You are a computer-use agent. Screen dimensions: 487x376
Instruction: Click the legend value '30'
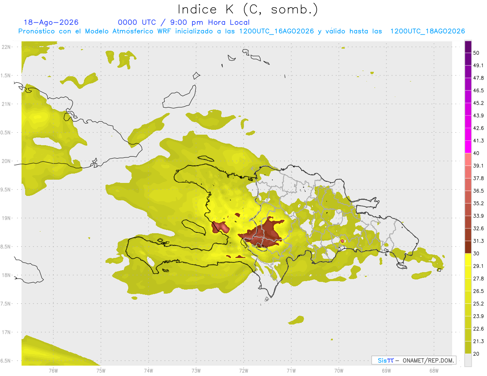pyautogui.click(x=476, y=254)
